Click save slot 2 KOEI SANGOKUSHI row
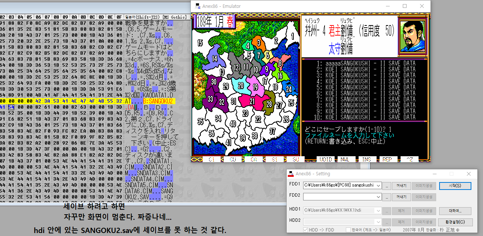The width and height of the screenshot is (483, 236). click(x=366, y=69)
